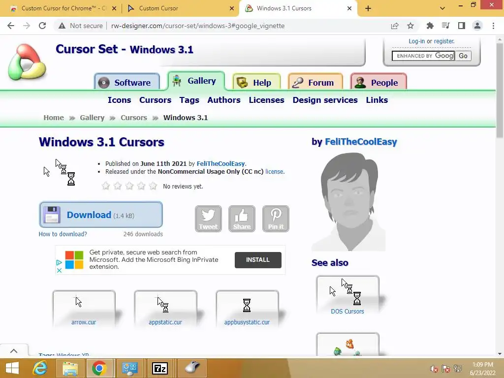Click the browser forward arrow
Screen dimensions: 504x378
[x=27, y=26]
